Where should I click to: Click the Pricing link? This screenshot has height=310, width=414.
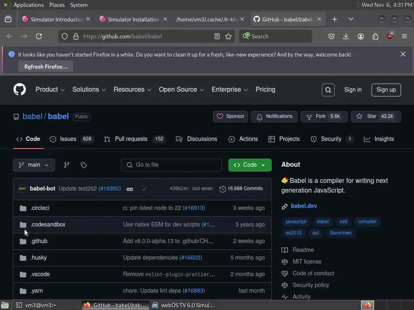tap(265, 90)
